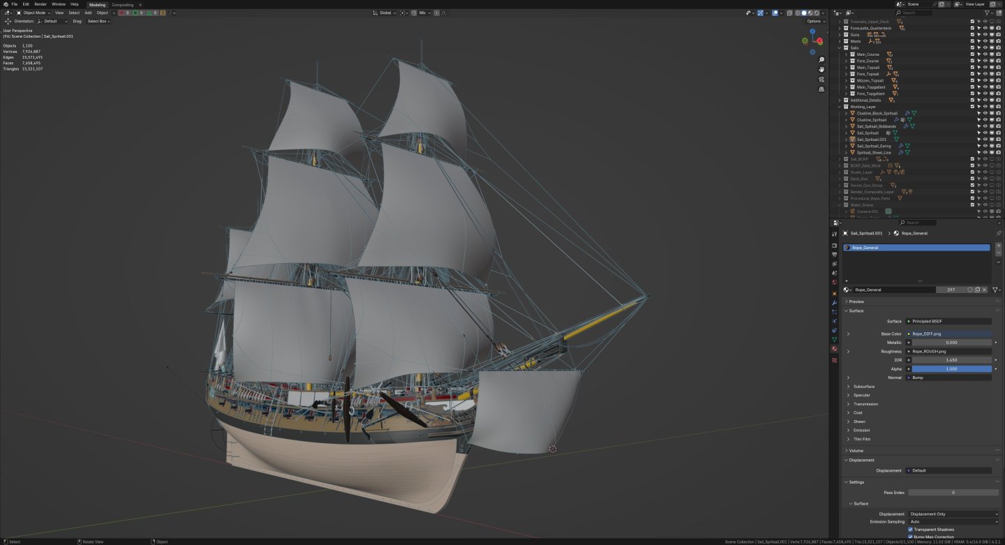Click the Select Box drag button

(x=98, y=21)
